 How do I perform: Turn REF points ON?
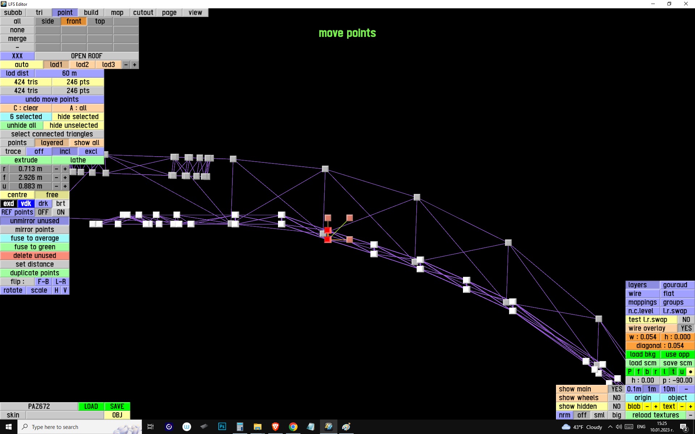tap(60, 212)
